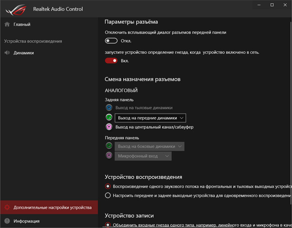Click the pink front panel microphone jack icon
292x228 pixels.
click(x=109, y=156)
